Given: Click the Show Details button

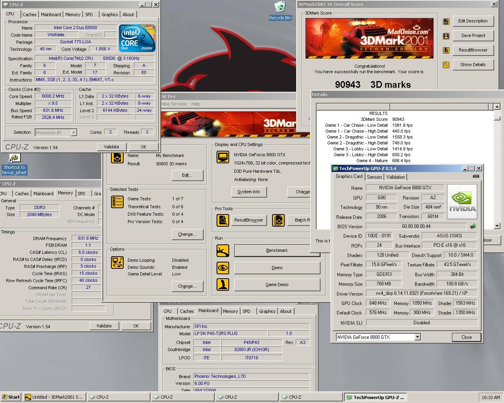Looking at the screenshot, I should pyautogui.click(x=473, y=65).
